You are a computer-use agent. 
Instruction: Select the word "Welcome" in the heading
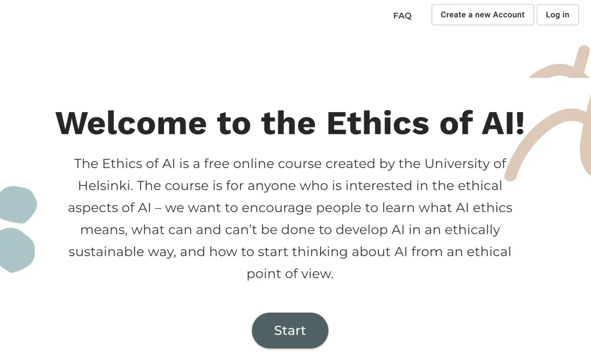[x=131, y=123]
